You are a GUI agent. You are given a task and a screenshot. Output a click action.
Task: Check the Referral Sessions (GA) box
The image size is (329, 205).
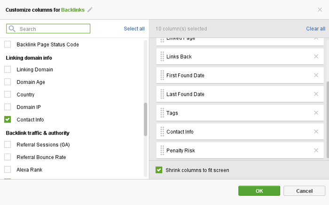pyautogui.click(x=8, y=144)
